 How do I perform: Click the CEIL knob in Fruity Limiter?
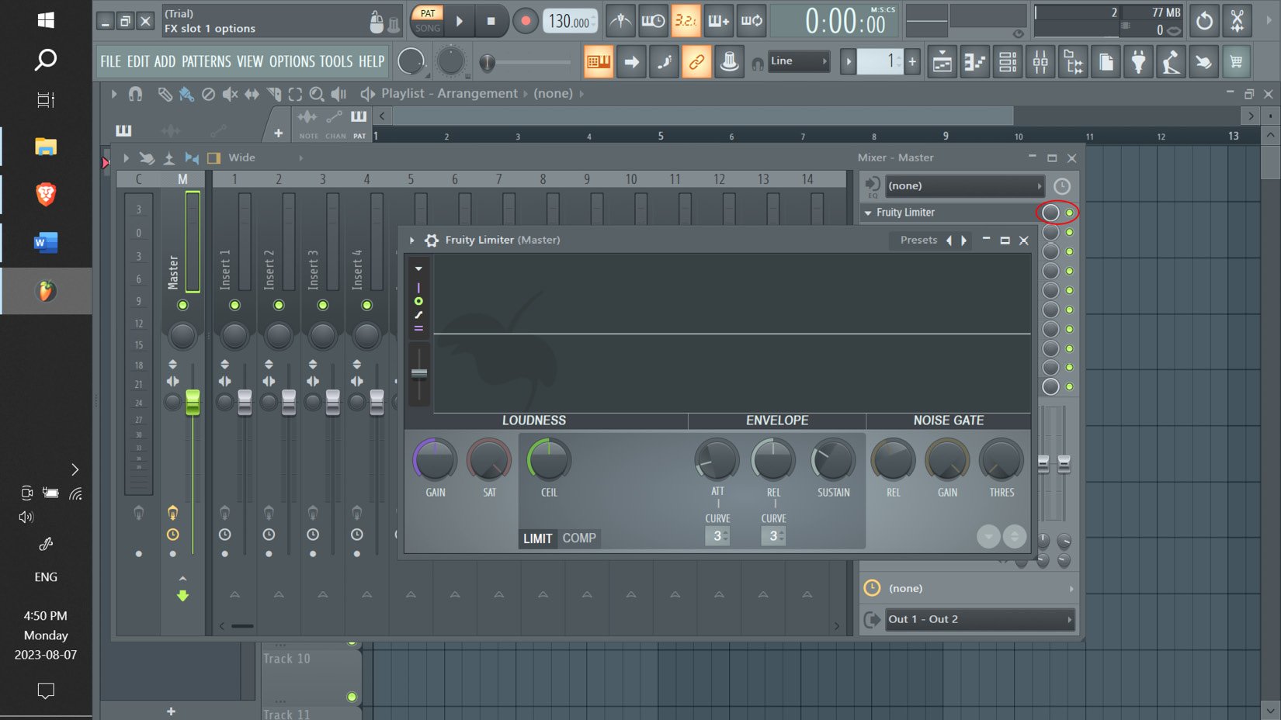[x=549, y=460]
